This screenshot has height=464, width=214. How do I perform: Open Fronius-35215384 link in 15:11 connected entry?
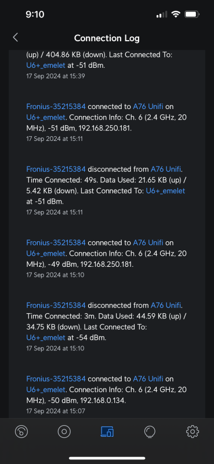click(x=56, y=106)
